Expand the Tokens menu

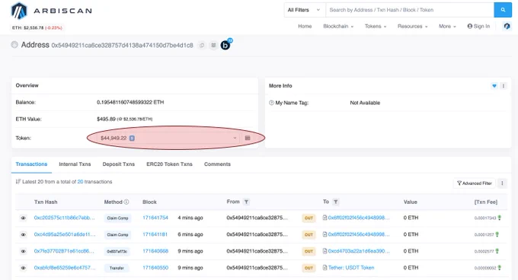coord(376,26)
